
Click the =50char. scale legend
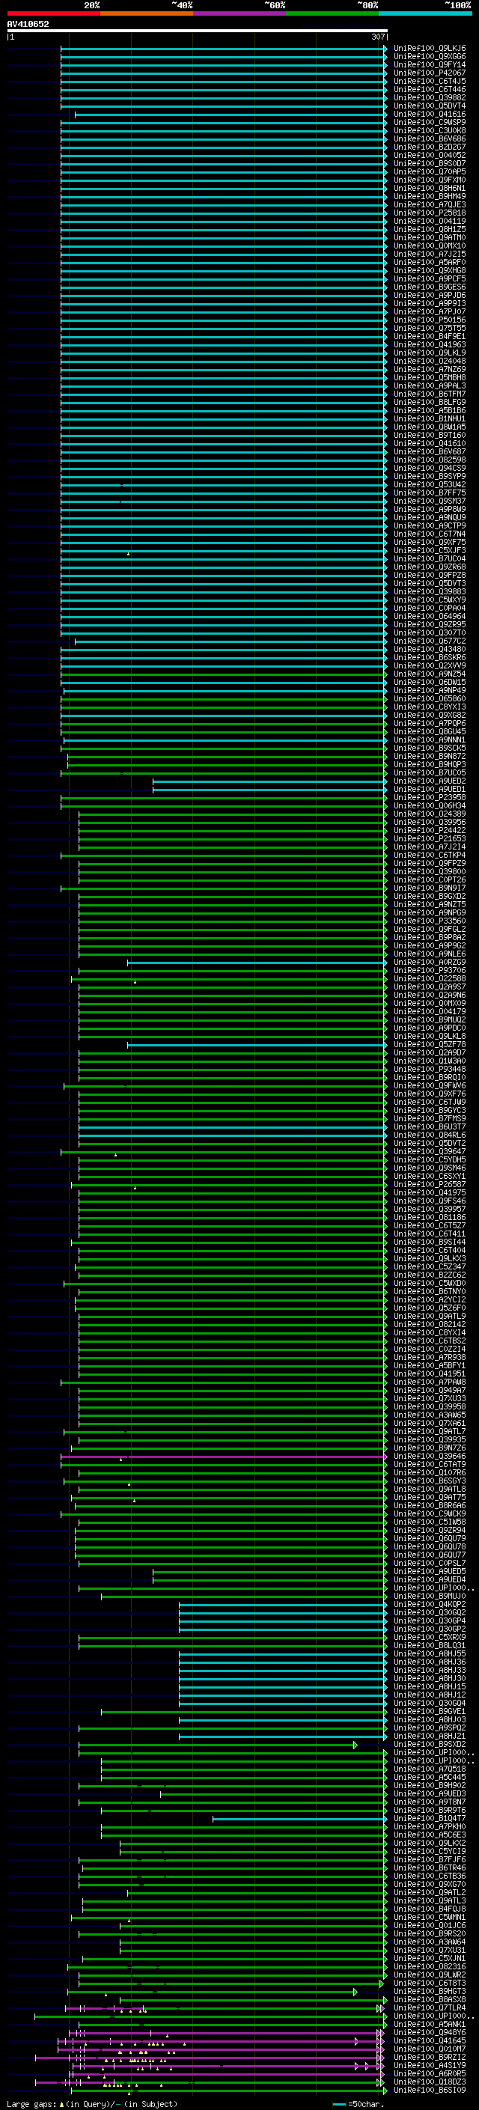click(358, 2103)
